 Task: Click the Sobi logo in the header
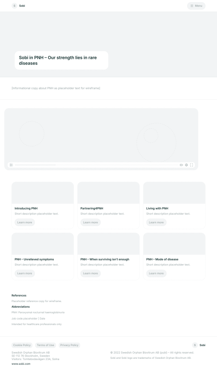click(18, 6)
